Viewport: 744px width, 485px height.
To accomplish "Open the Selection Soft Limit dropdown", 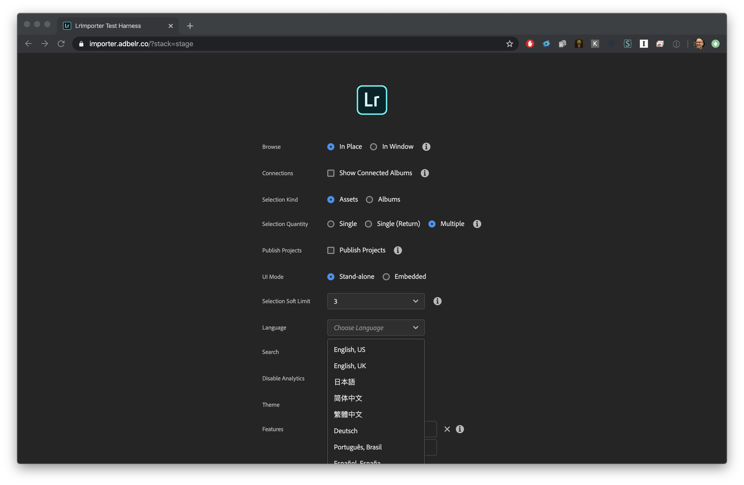I will [376, 301].
